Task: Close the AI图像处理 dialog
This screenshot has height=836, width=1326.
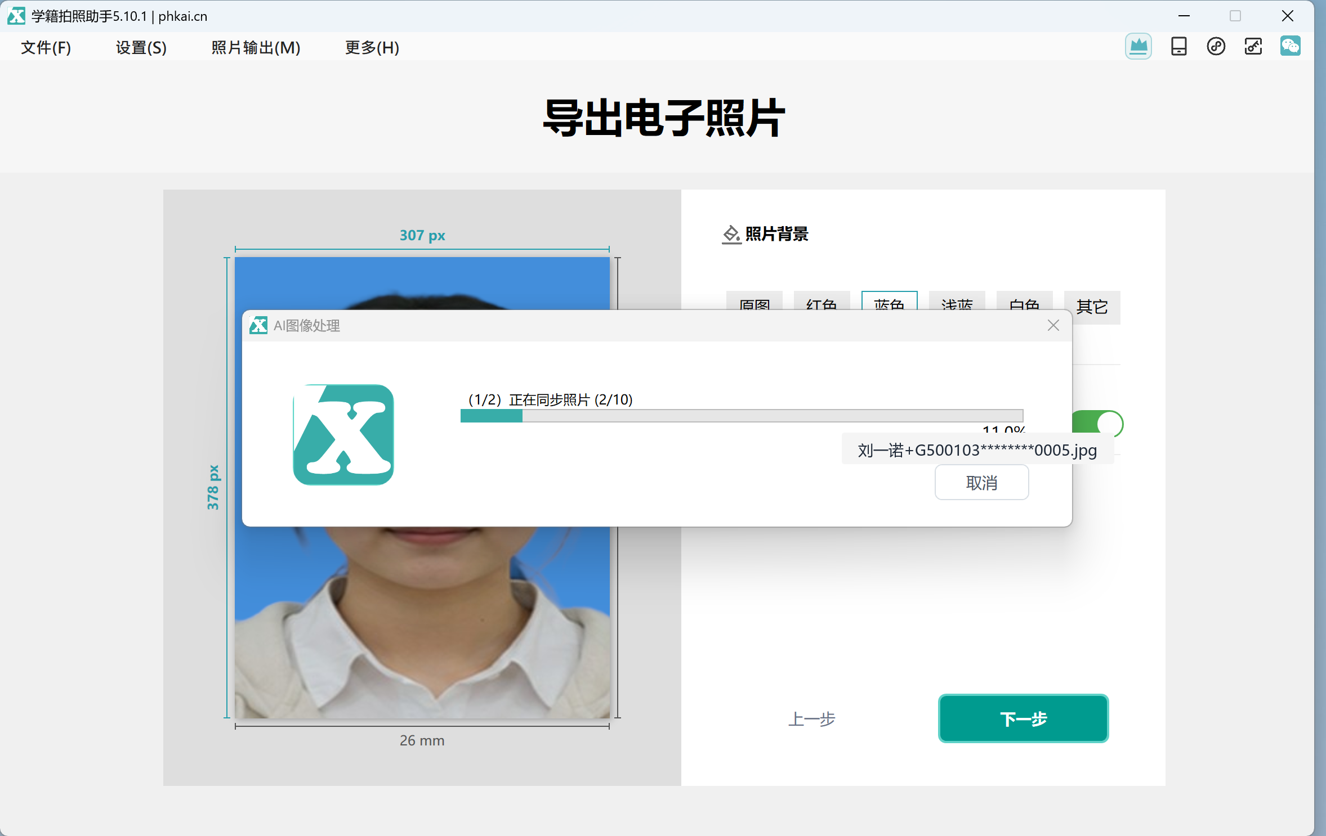Action: pyautogui.click(x=1053, y=325)
